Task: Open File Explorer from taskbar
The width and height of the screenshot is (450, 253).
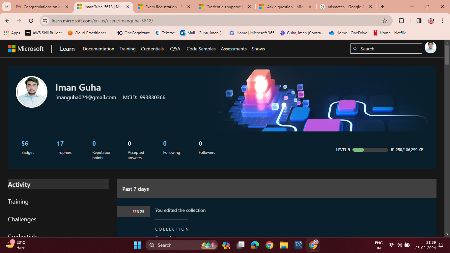Action: 284,245
